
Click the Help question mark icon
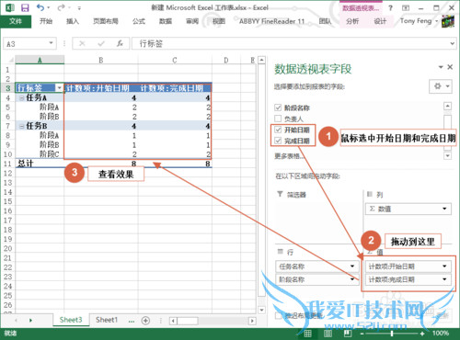click(390, 8)
